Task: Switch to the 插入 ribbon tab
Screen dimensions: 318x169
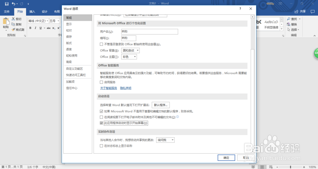Action: 32,11
